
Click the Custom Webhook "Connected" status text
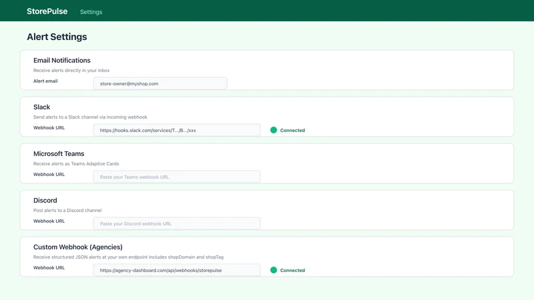coord(292,271)
